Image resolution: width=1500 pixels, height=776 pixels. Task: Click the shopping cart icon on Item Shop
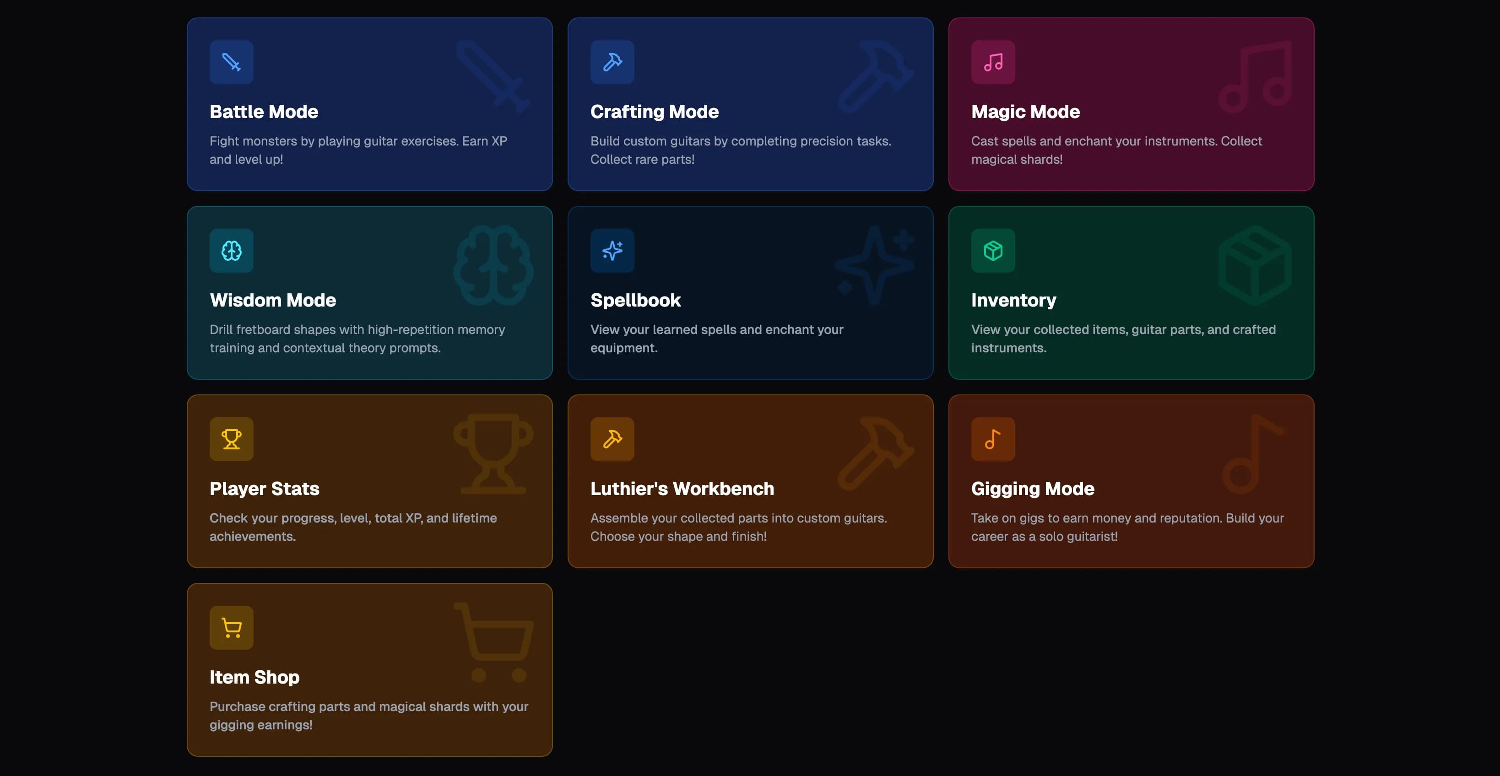click(x=231, y=628)
